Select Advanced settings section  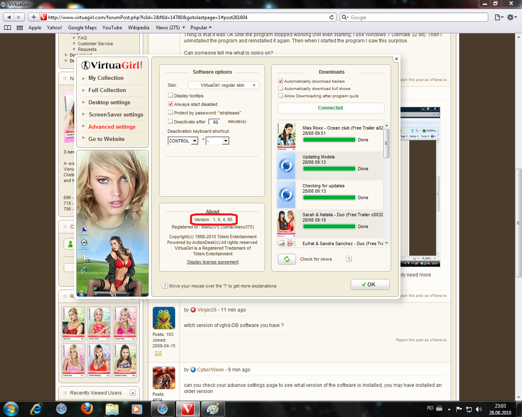(112, 127)
